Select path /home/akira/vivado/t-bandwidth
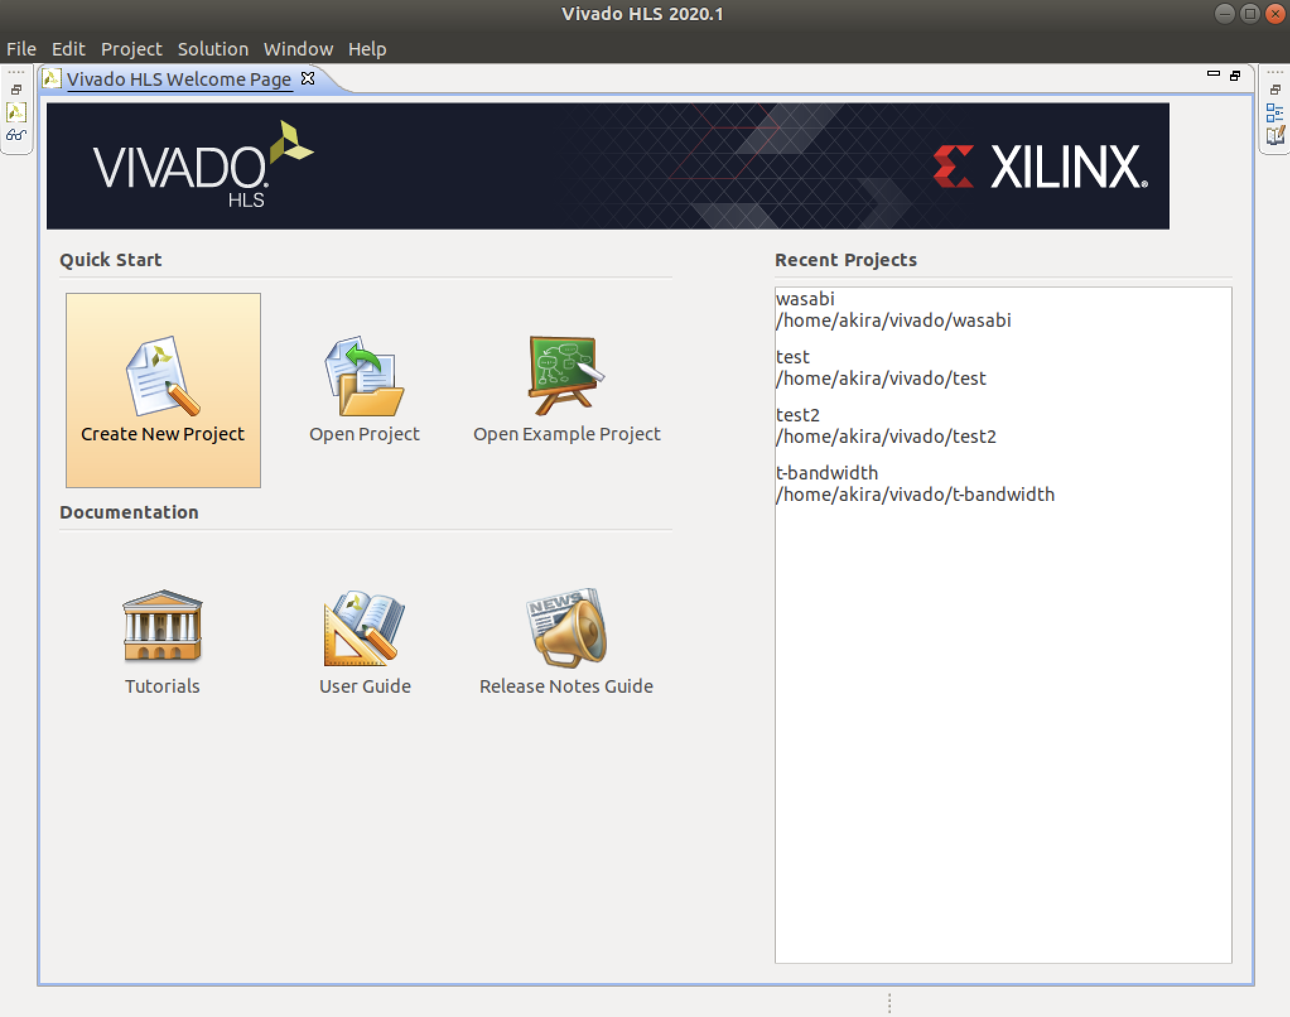Viewport: 1290px width, 1017px height. pos(915,495)
